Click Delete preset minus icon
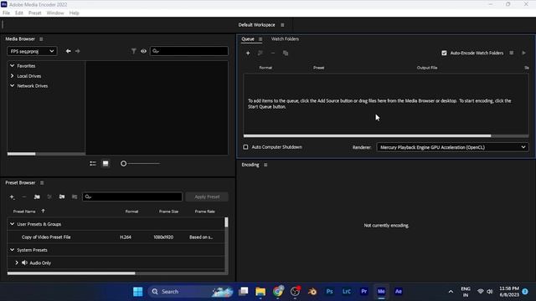 [24, 197]
